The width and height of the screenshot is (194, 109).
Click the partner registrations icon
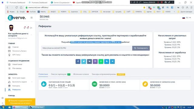(44, 84)
